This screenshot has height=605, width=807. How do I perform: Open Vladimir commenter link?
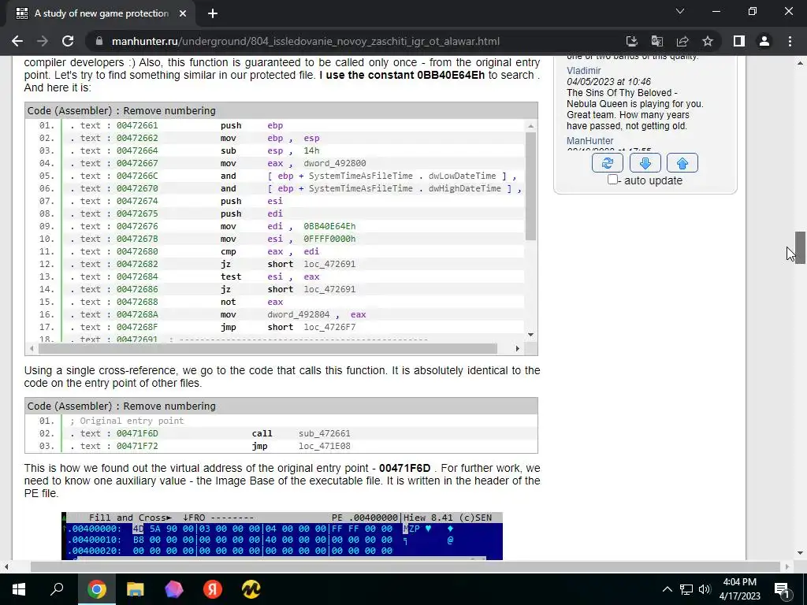point(584,70)
